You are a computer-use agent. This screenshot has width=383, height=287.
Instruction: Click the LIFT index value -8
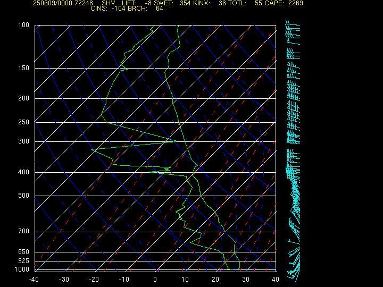(148, 3)
